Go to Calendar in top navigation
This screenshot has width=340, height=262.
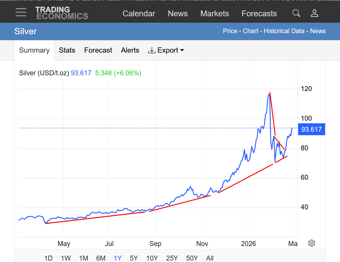(139, 14)
